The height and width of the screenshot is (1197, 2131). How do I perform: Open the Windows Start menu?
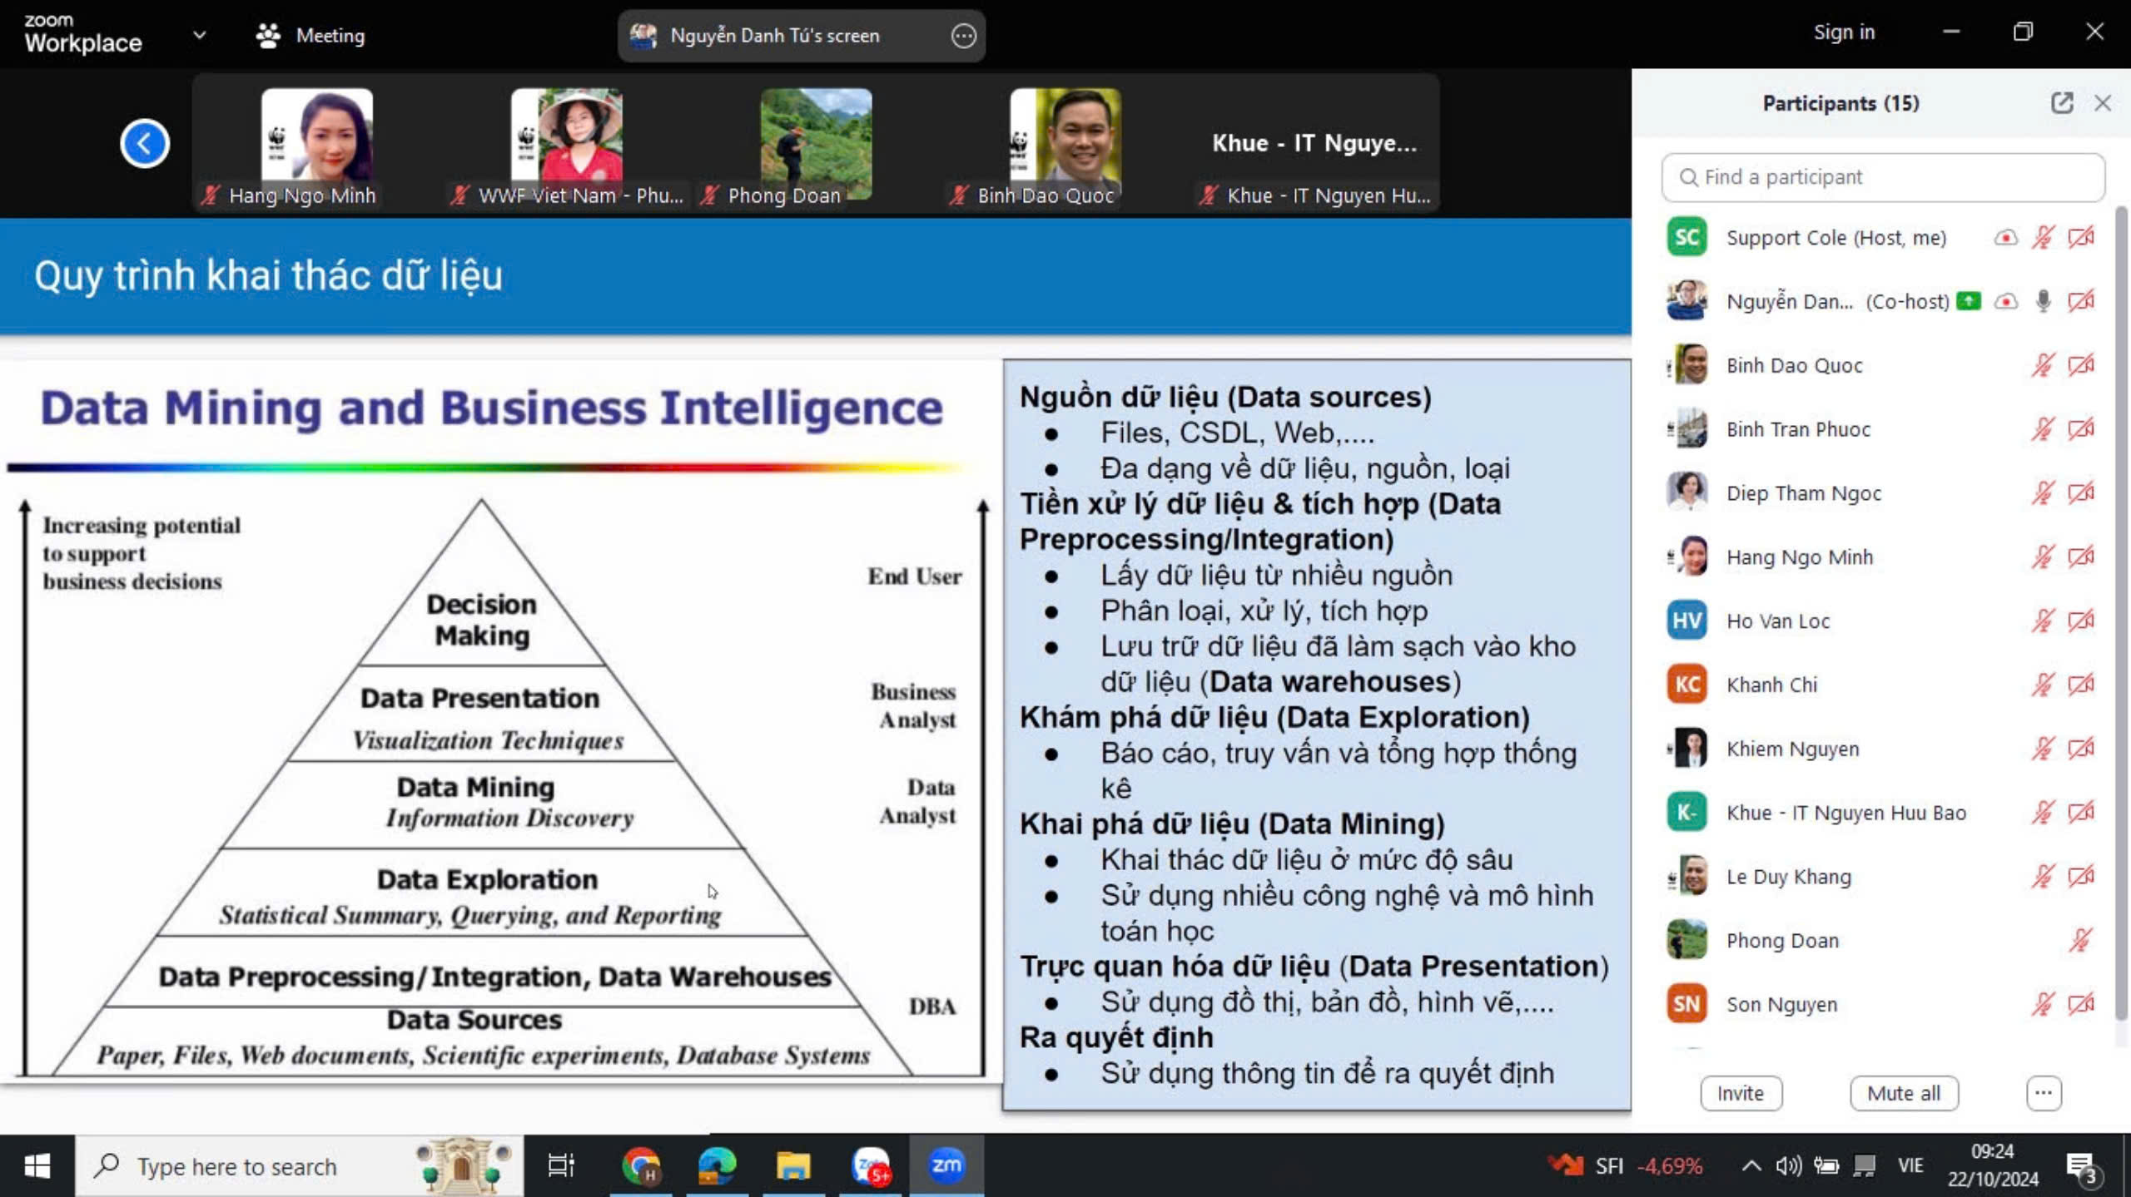(37, 1166)
